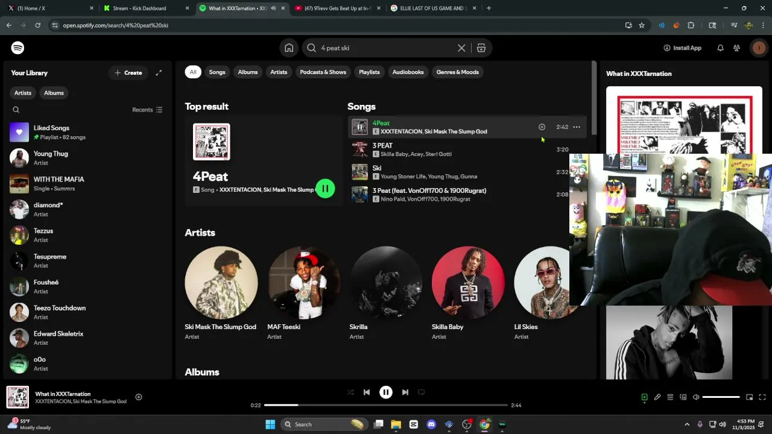Click the Install App button
Screen dimensions: 772x434
pos(682,48)
